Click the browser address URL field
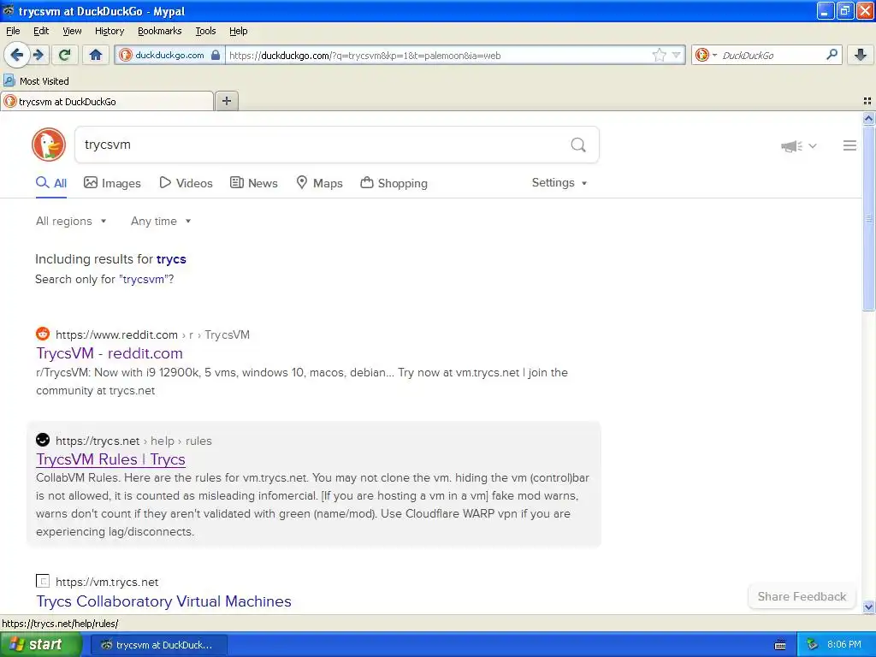 (x=439, y=55)
